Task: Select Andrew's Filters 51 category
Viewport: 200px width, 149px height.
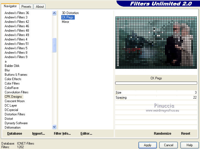Action: (x=16, y=44)
